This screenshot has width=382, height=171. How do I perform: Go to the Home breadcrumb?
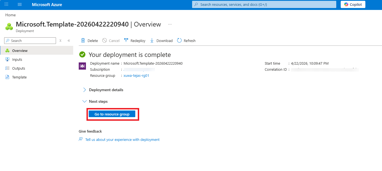(11, 15)
